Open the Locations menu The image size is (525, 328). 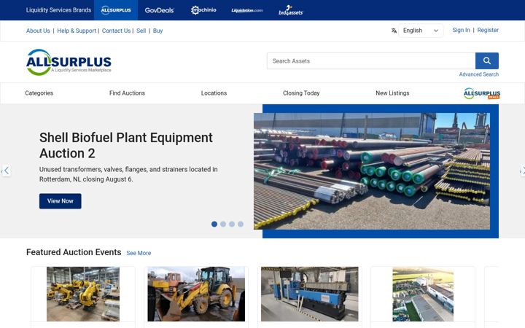tap(214, 93)
